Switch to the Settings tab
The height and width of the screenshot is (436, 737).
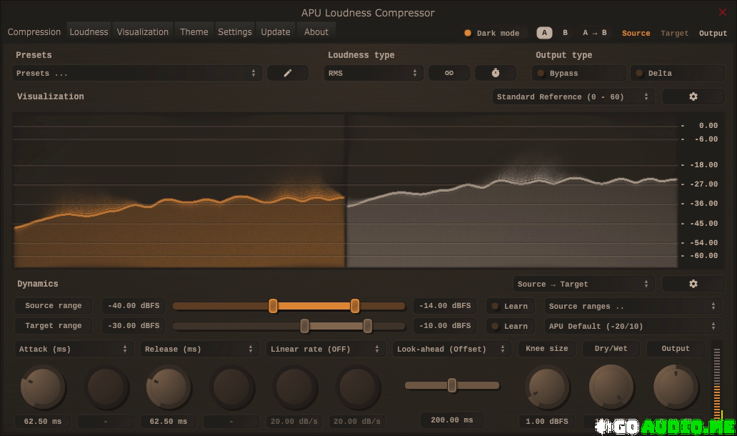pos(234,32)
